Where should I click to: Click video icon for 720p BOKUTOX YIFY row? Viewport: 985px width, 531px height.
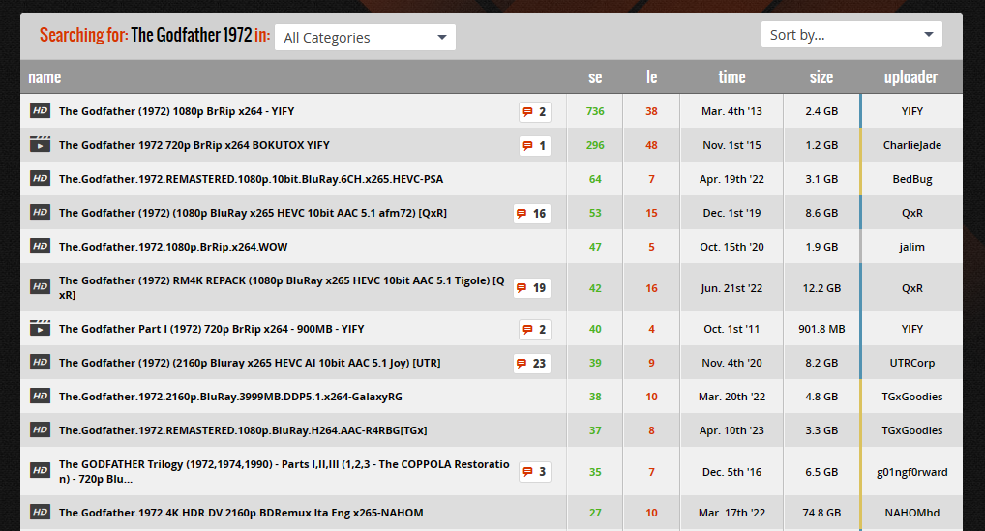pos(41,145)
